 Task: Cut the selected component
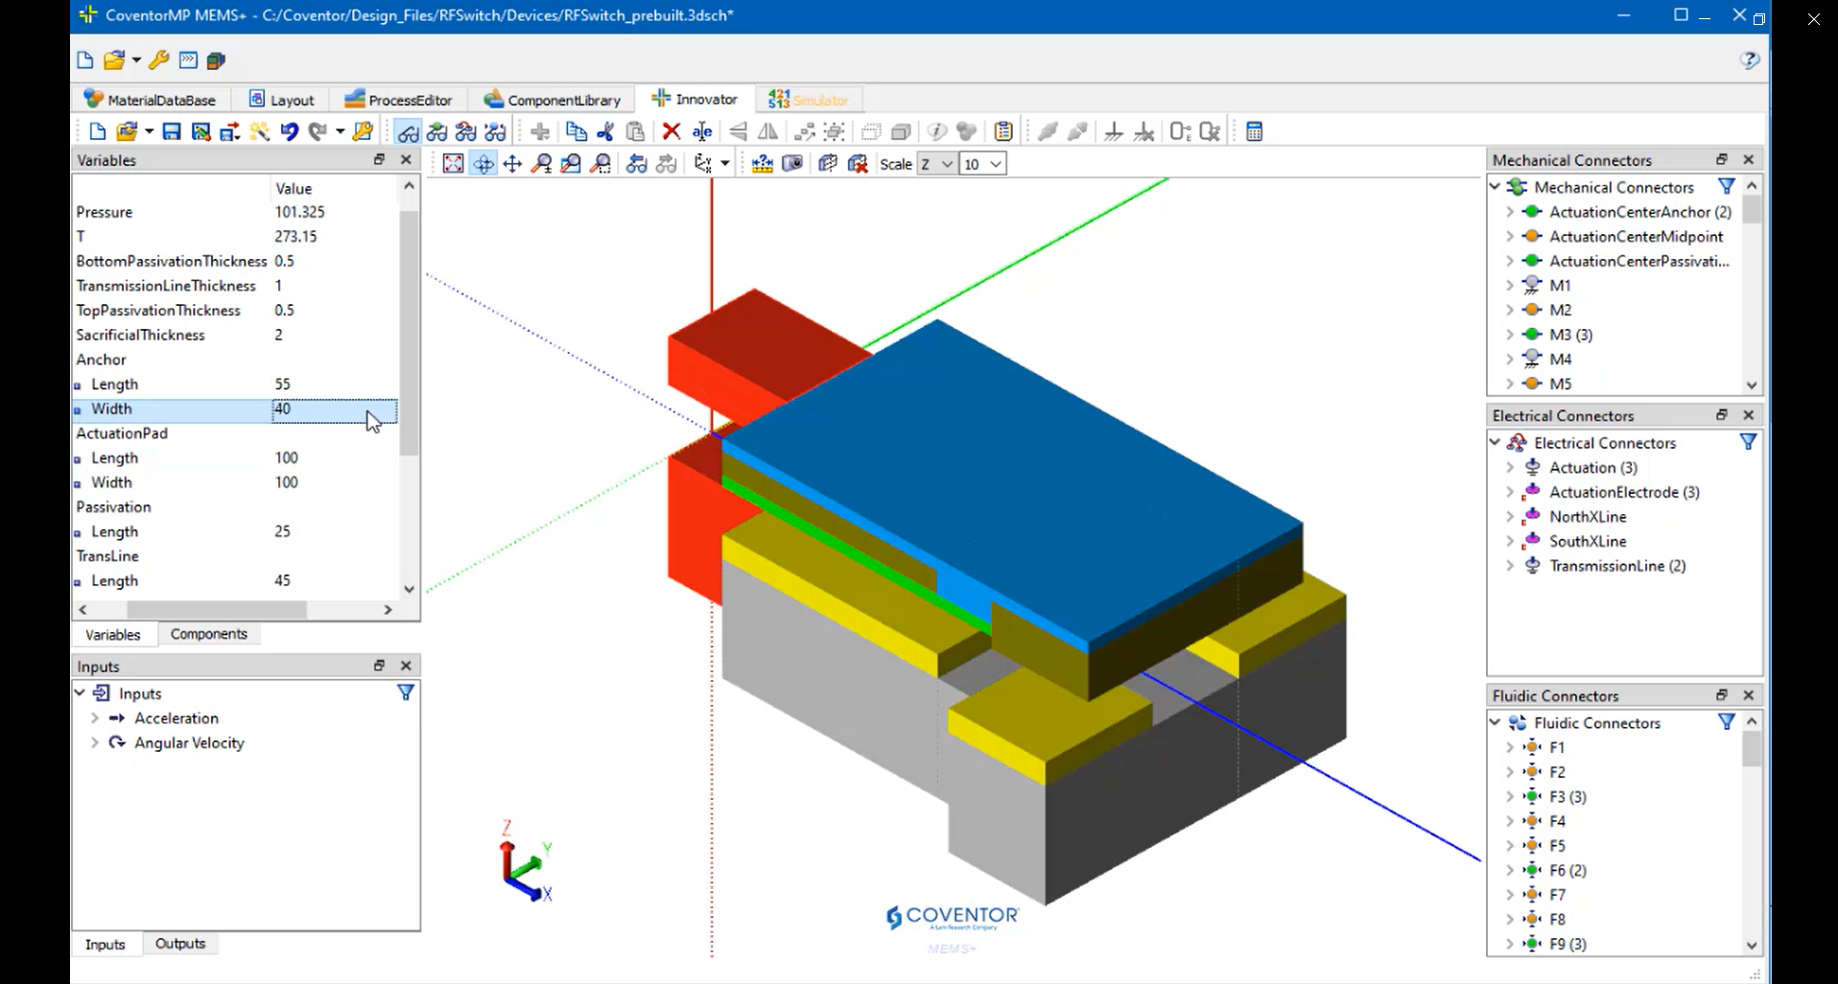pos(605,131)
